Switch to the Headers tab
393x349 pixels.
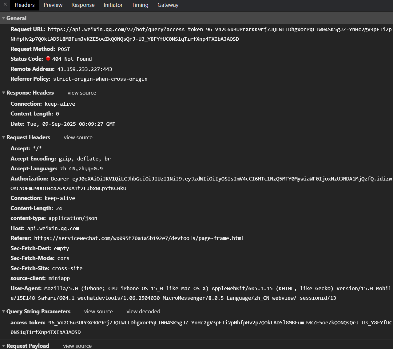coord(25,5)
